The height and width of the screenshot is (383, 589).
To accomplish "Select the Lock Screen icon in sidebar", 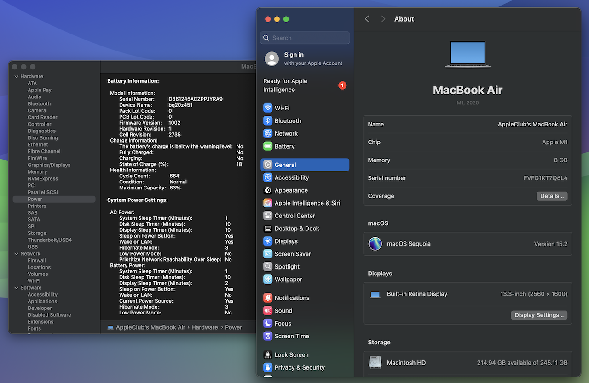I will click(x=268, y=354).
